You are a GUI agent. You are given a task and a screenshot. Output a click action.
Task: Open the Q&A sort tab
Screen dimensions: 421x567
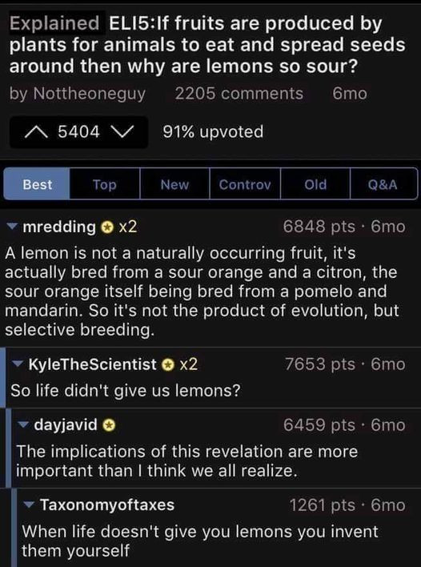383,184
